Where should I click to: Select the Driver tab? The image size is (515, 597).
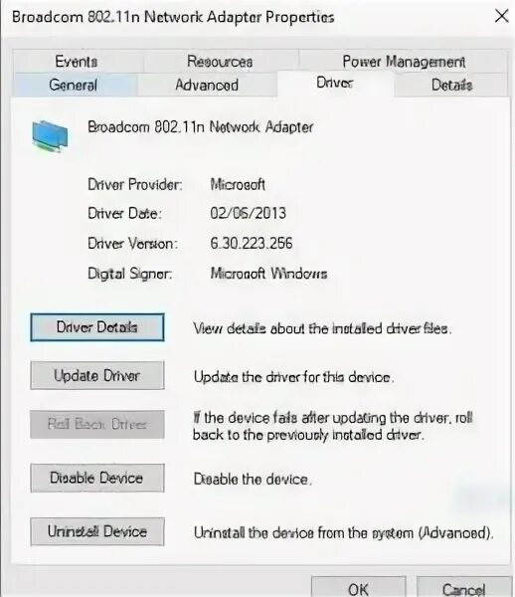(335, 83)
